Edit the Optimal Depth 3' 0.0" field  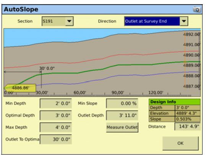(56, 115)
